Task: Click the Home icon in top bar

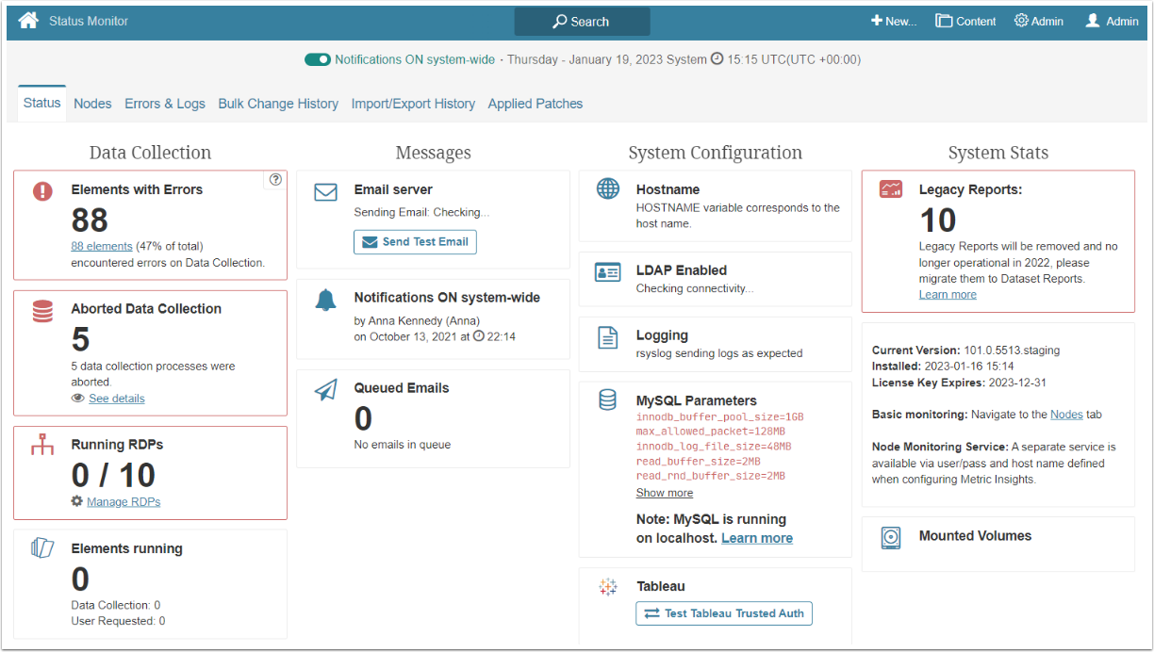Action: [x=28, y=21]
